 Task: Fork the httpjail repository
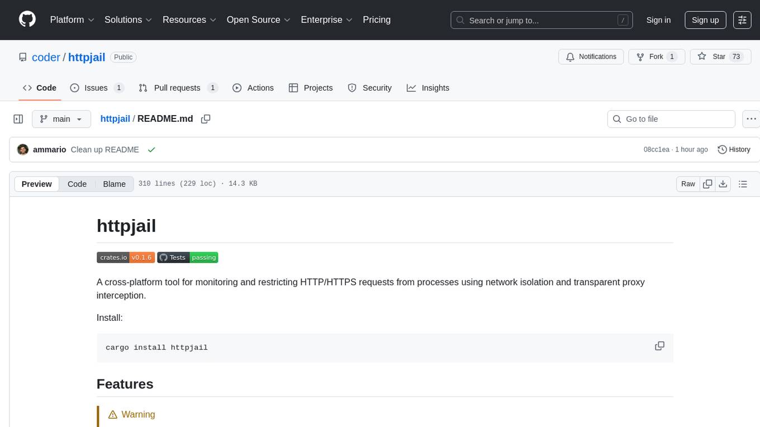657,56
